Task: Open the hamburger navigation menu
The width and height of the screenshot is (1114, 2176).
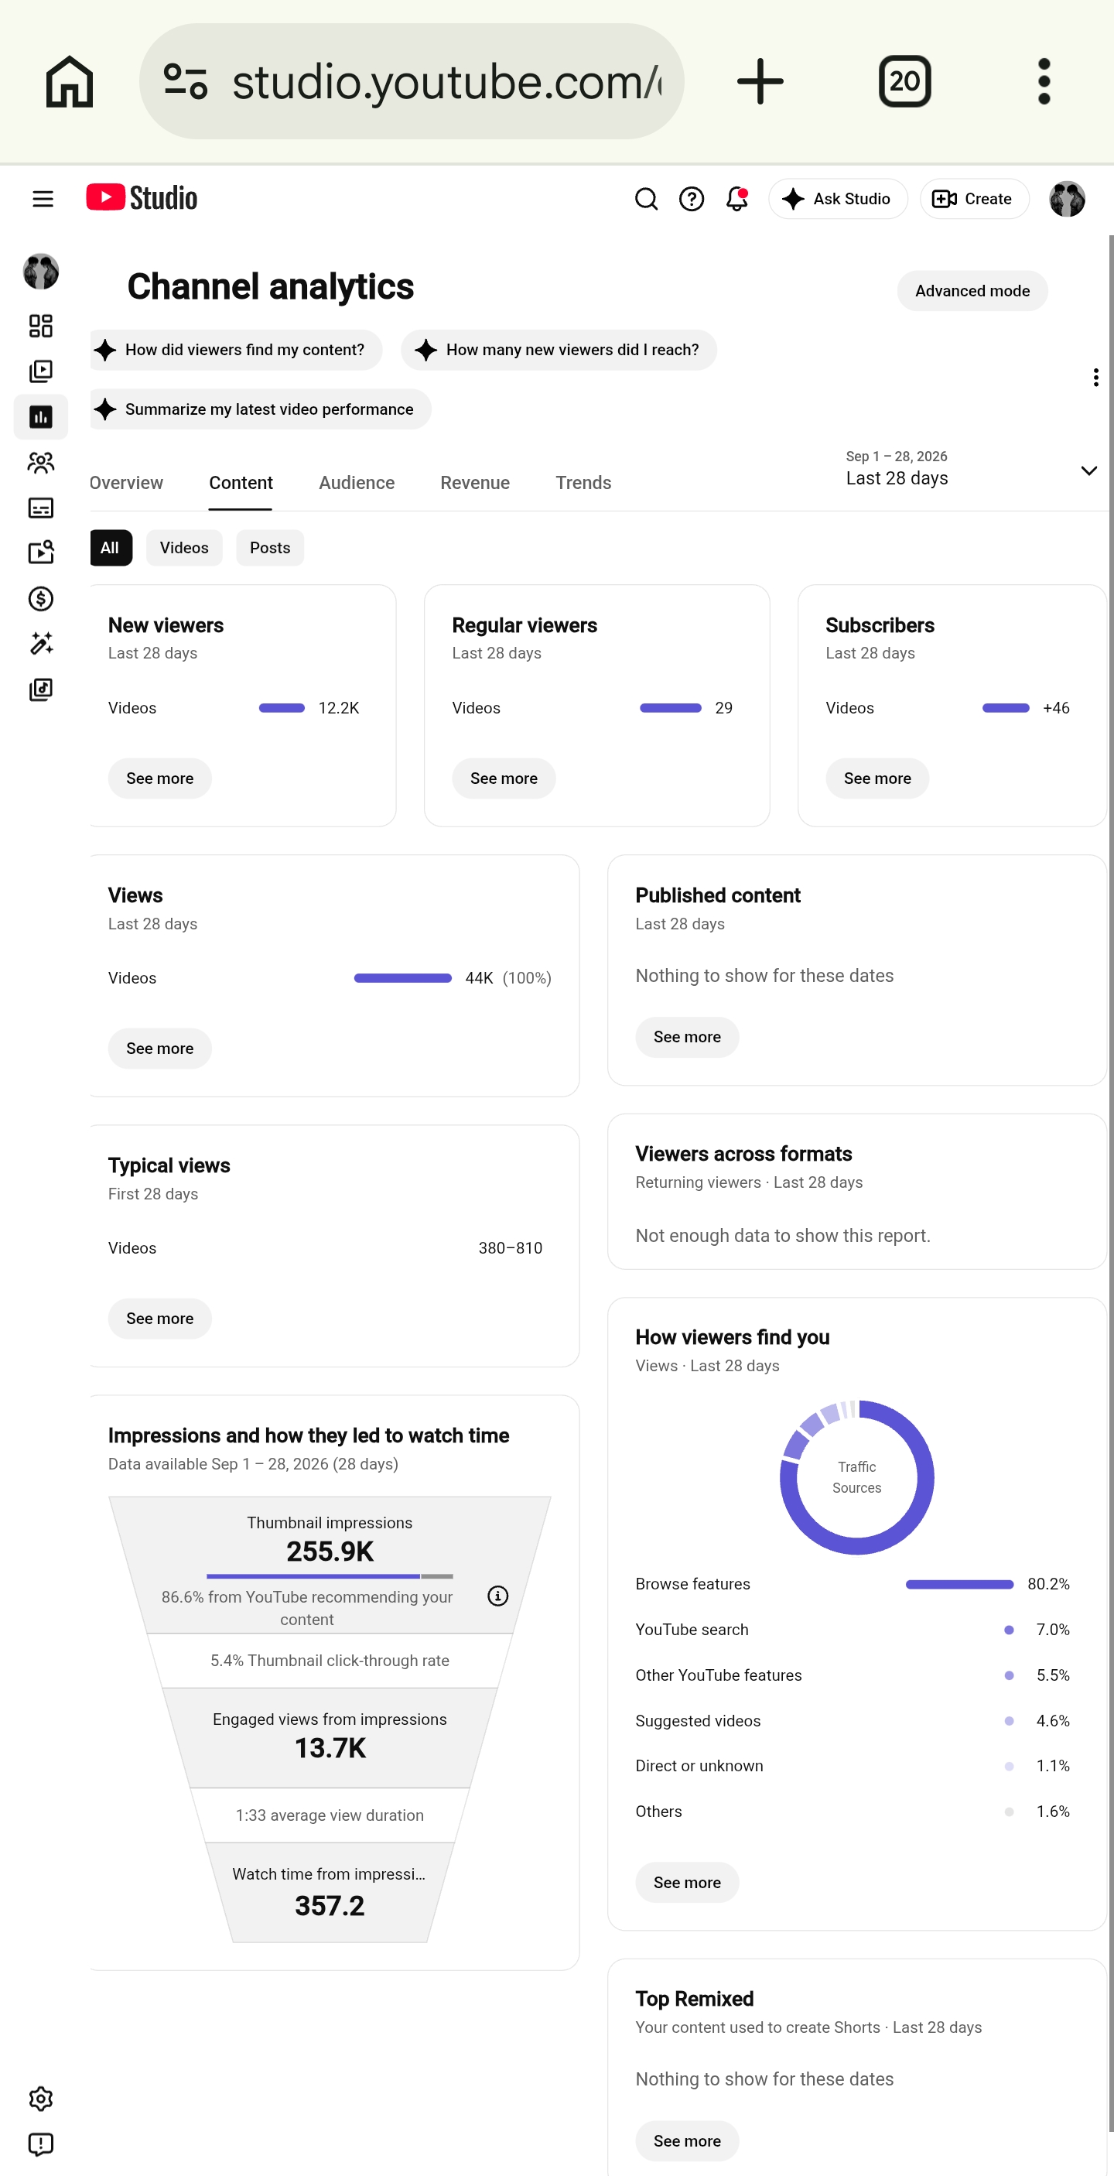Action: pyautogui.click(x=43, y=199)
